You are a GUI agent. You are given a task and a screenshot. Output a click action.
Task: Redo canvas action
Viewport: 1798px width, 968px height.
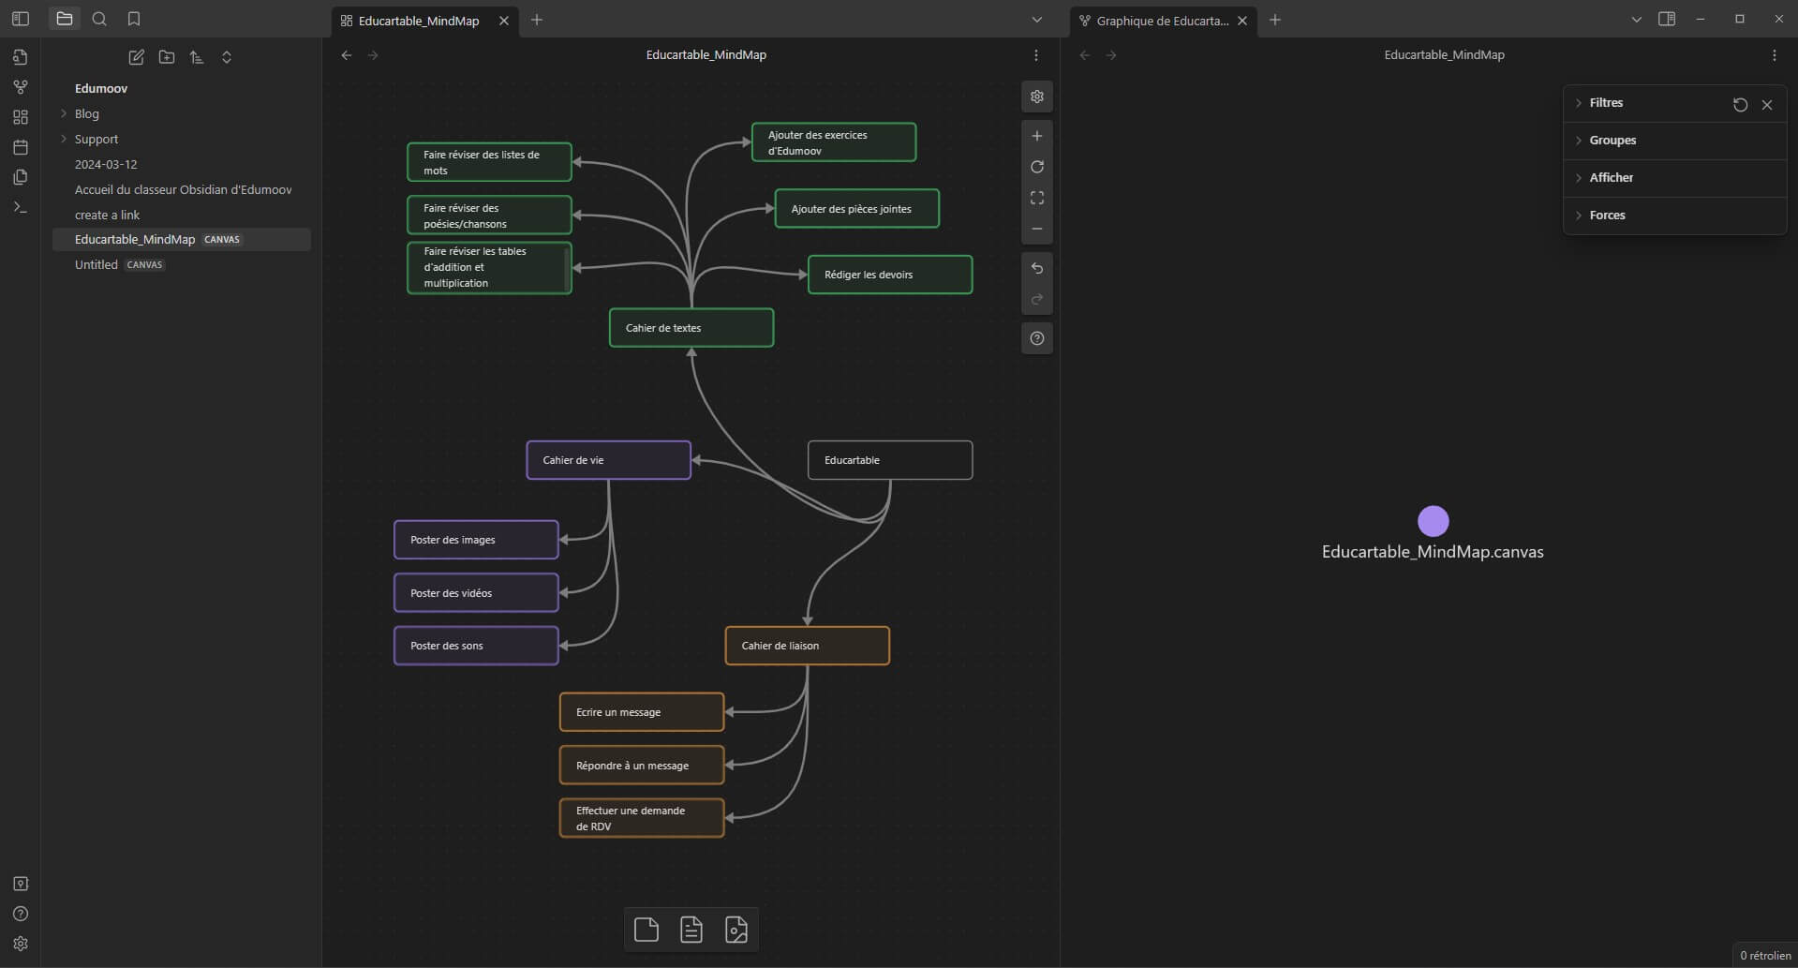(x=1036, y=300)
